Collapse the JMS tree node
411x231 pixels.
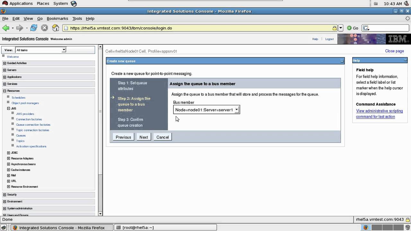point(9,108)
